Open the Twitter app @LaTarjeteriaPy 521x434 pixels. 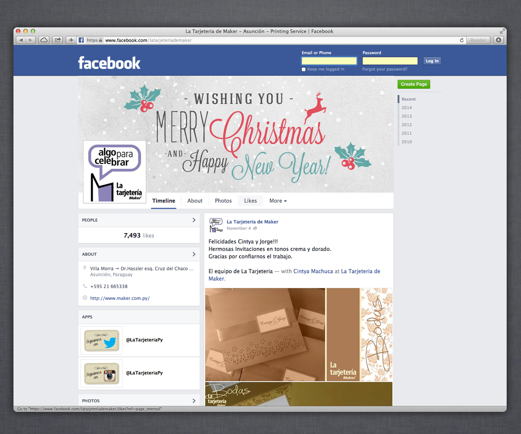click(101, 340)
